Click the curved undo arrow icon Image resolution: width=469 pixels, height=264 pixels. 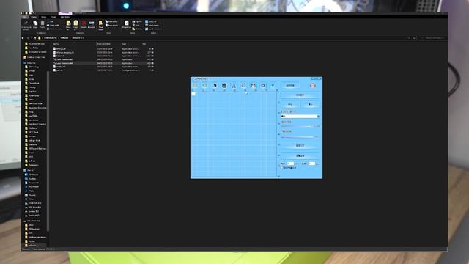coord(204,86)
